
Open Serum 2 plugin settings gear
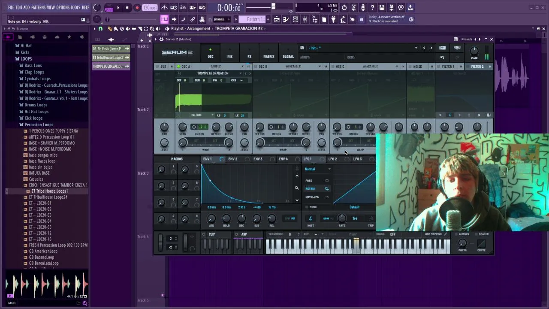(x=161, y=39)
